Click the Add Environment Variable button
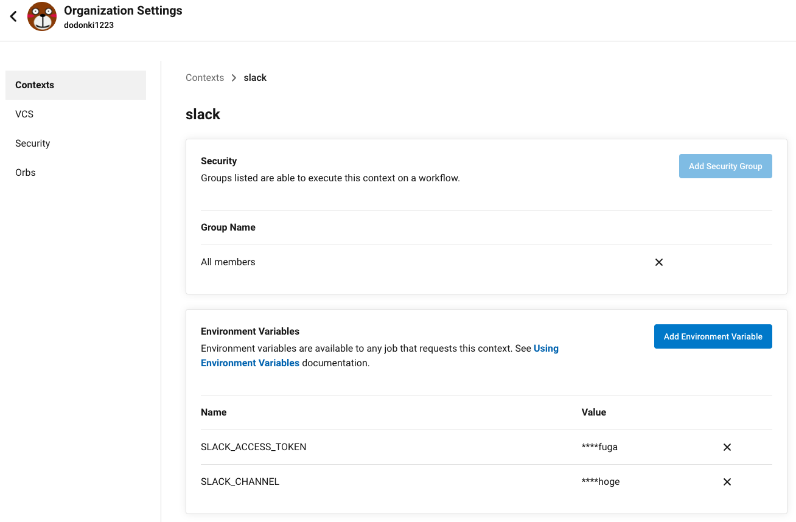Viewport: 796px width, 522px height. pyautogui.click(x=713, y=336)
